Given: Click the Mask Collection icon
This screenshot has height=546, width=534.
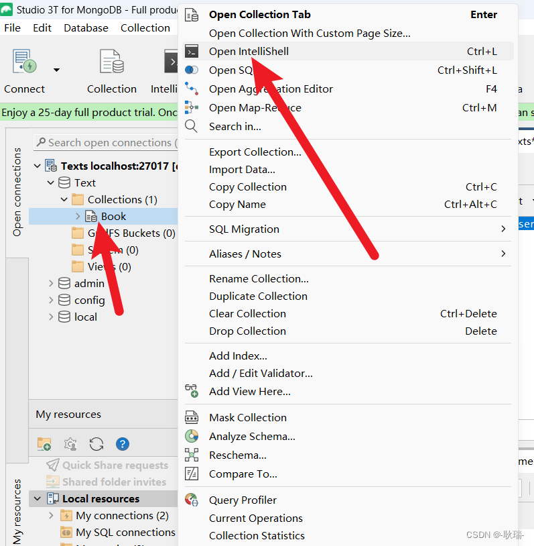Looking at the screenshot, I should pos(192,417).
